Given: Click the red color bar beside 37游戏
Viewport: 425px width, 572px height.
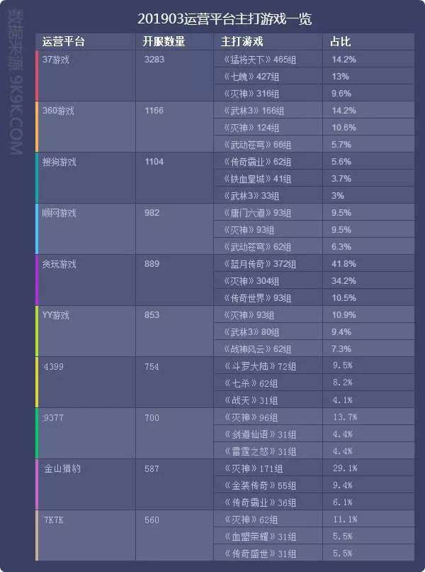Looking at the screenshot, I should (37, 76).
